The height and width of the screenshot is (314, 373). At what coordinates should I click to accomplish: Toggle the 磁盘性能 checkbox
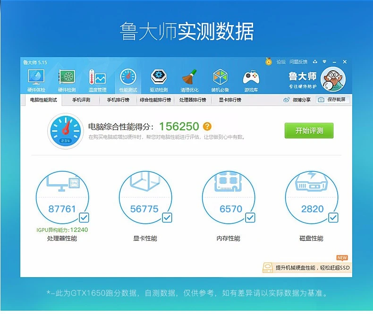[333, 217]
